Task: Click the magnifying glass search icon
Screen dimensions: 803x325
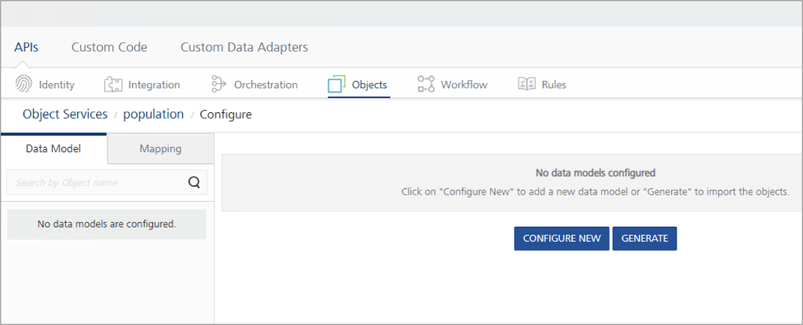Action: (x=194, y=183)
